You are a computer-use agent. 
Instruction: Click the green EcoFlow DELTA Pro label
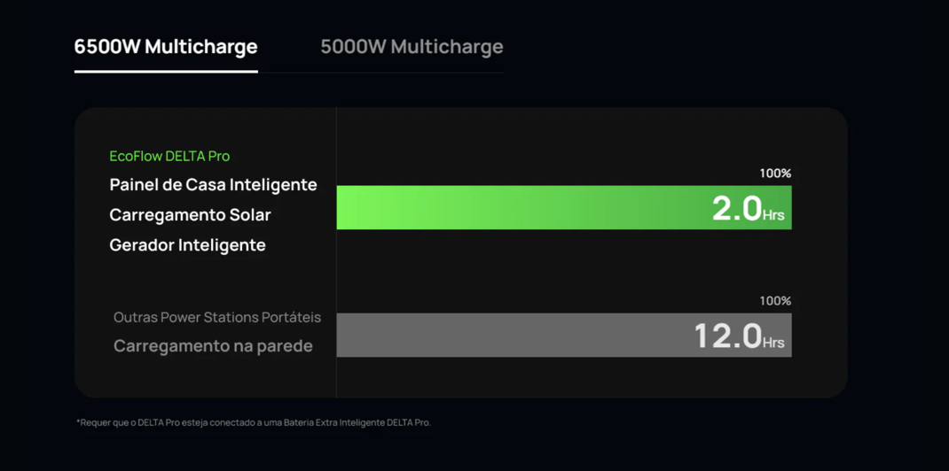(x=169, y=157)
